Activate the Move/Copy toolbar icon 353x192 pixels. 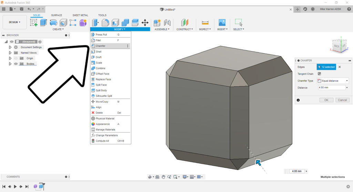click(145, 22)
